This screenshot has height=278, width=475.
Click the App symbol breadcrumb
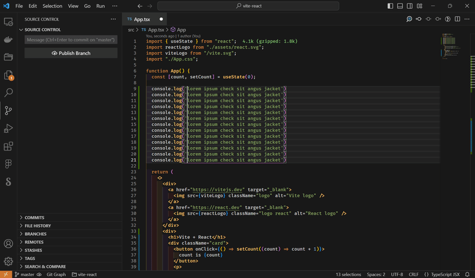click(x=178, y=30)
